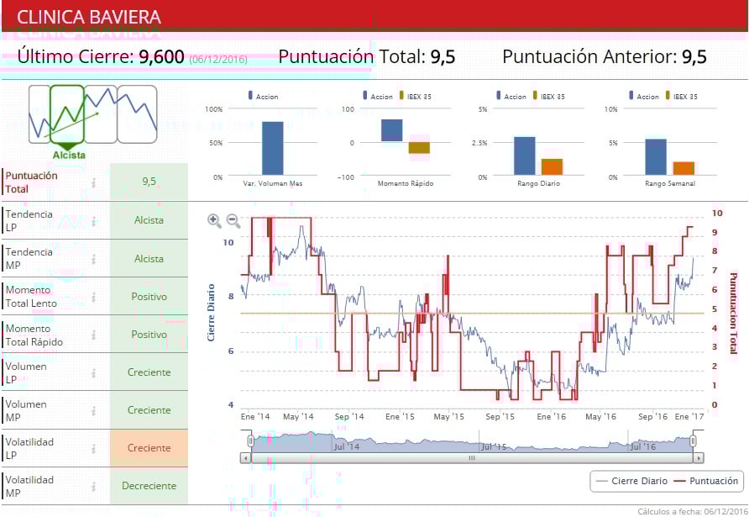Click the navigator right range handle
Viewport: 749px width, 517px height.
pos(693,441)
